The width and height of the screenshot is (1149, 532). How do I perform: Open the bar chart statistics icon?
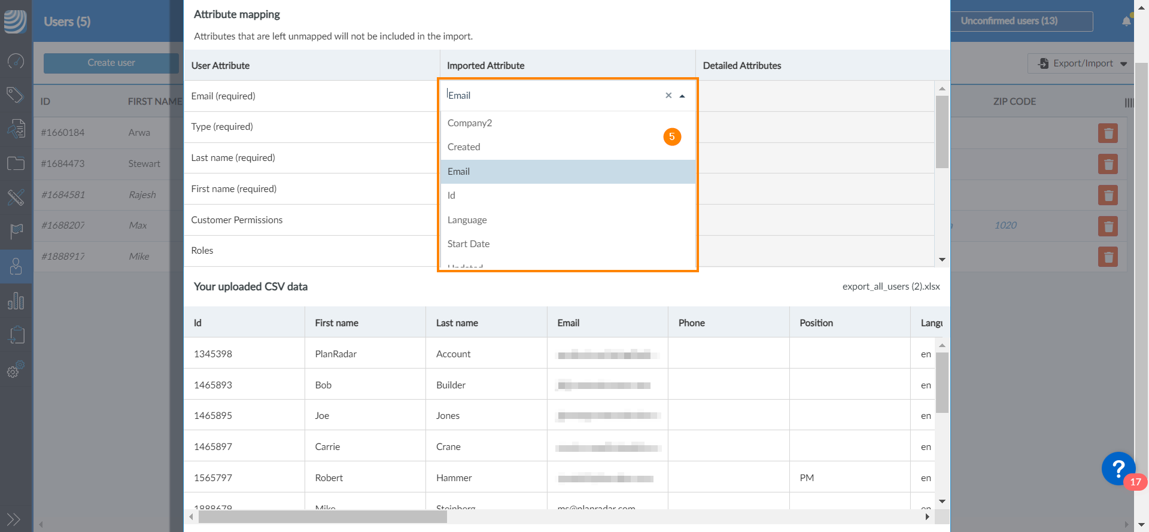coord(16,301)
